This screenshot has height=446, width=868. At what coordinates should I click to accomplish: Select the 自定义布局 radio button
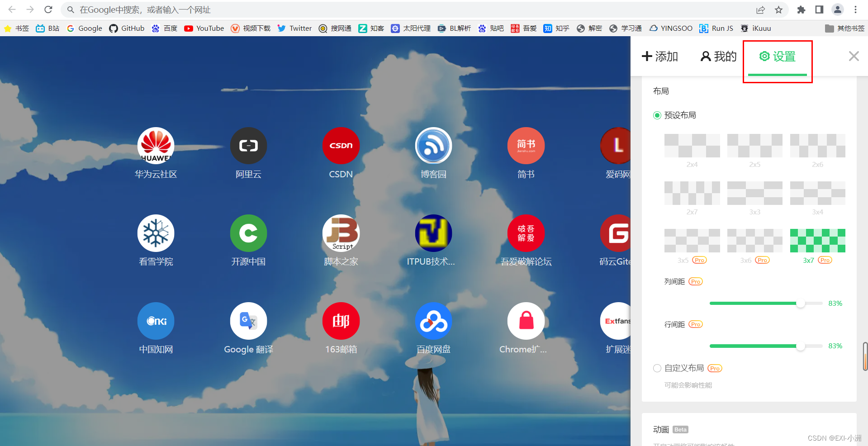click(657, 368)
